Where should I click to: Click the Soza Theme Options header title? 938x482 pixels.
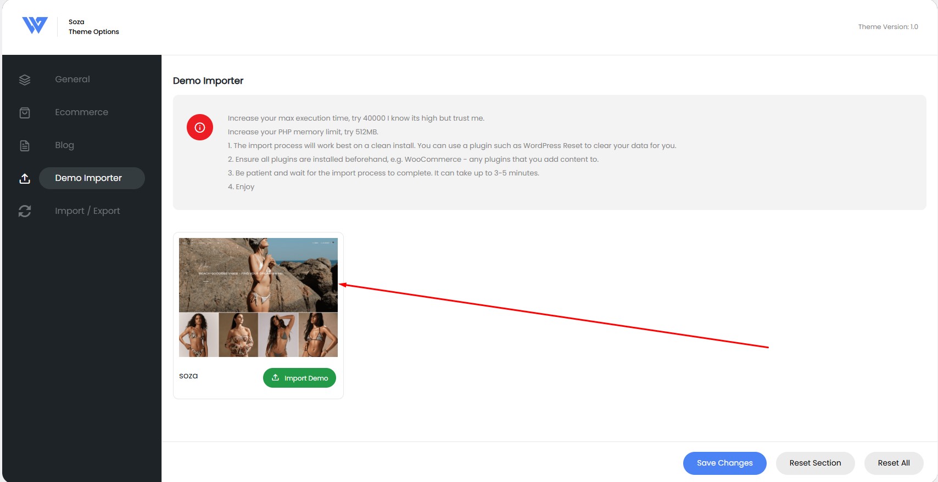pyautogui.click(x=93, y=27)
